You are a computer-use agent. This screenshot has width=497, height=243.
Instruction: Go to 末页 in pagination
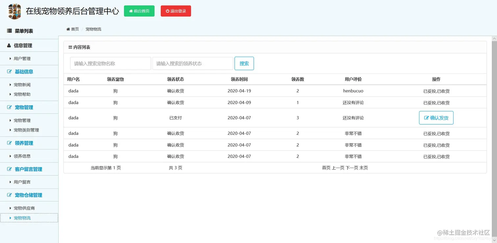[364, 168]
